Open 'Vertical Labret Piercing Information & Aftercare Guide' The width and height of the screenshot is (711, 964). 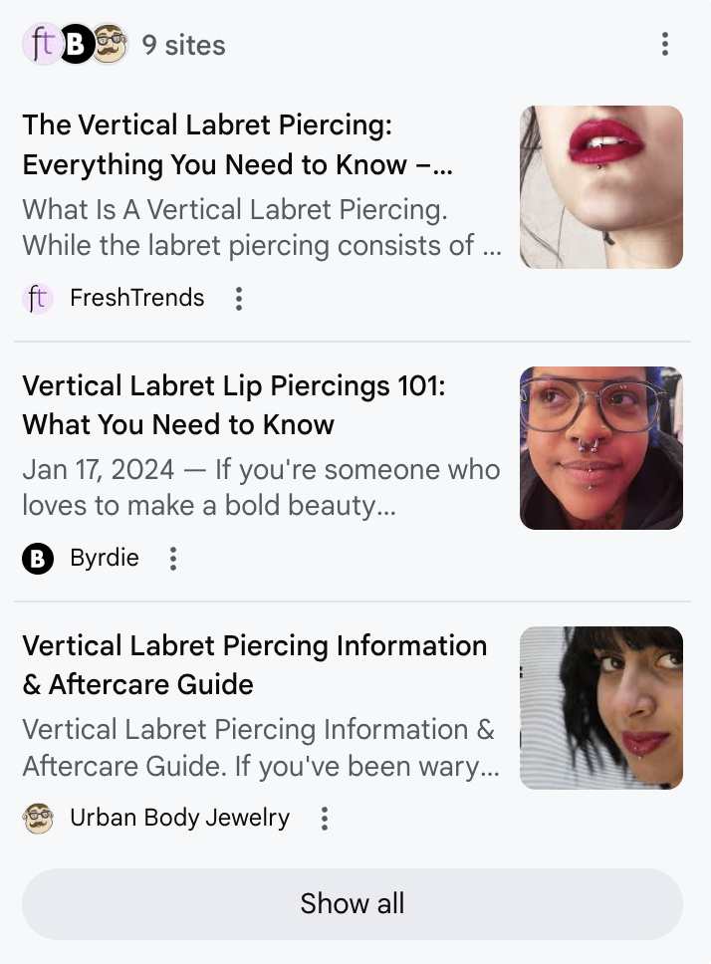[x=254, y=665]
